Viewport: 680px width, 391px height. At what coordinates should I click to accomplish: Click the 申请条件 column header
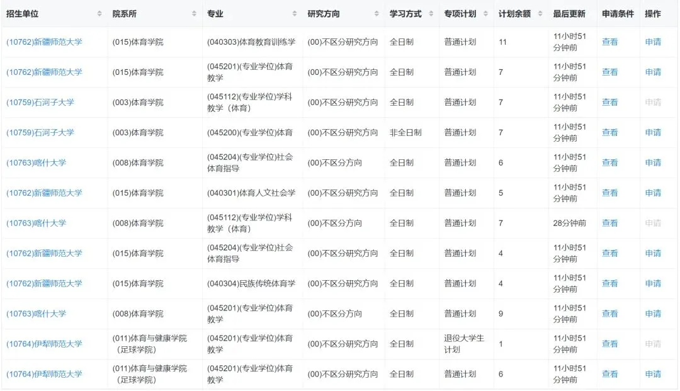pyautogui.click(x=618, y=14)
